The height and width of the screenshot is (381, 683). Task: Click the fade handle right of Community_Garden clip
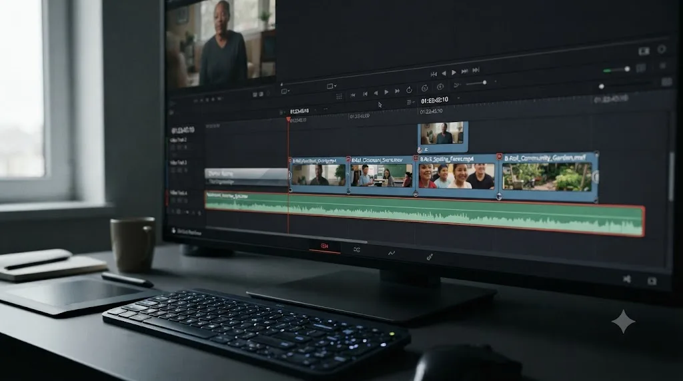coord(596,176)
